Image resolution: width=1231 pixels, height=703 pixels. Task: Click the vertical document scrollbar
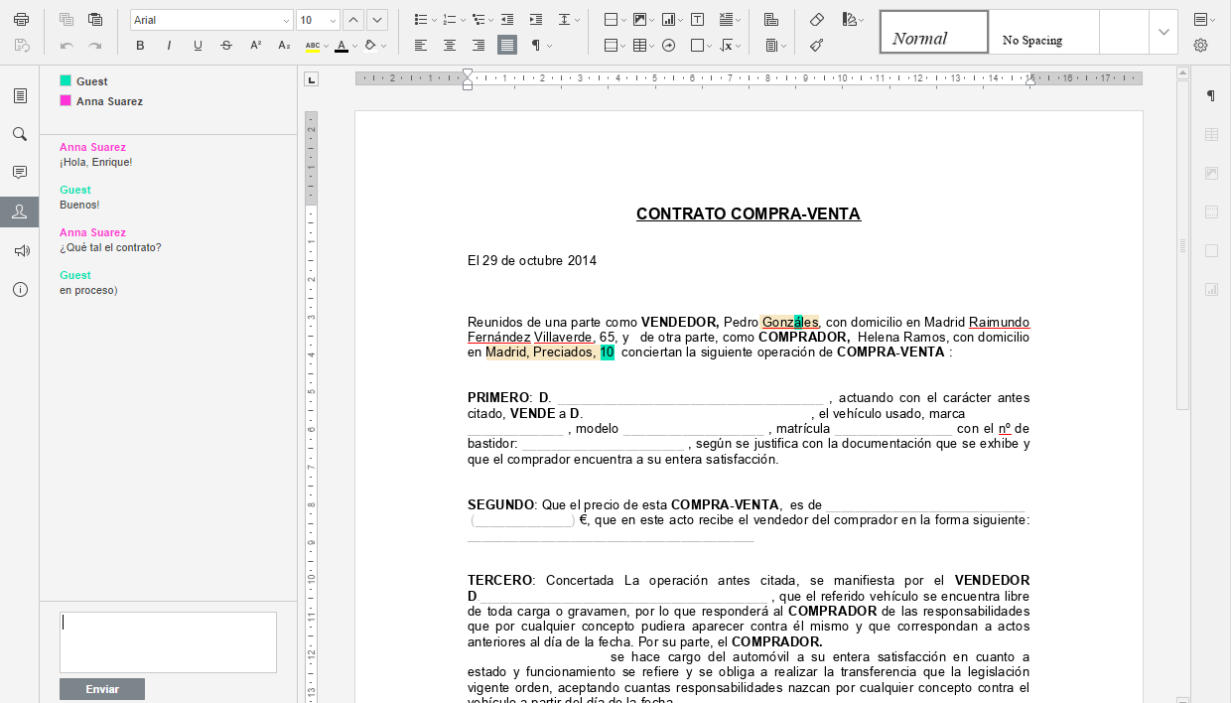(1182, 243)
